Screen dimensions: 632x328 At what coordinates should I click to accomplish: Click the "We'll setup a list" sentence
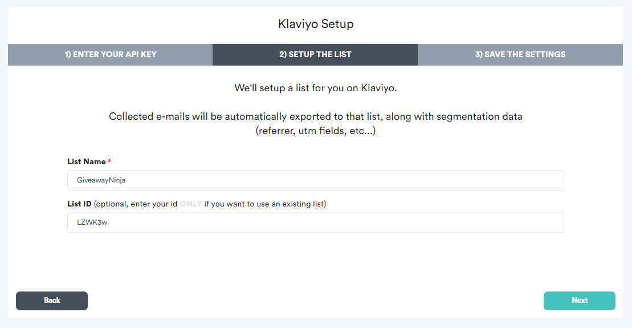pyautogui.click(x=316, y=88)
